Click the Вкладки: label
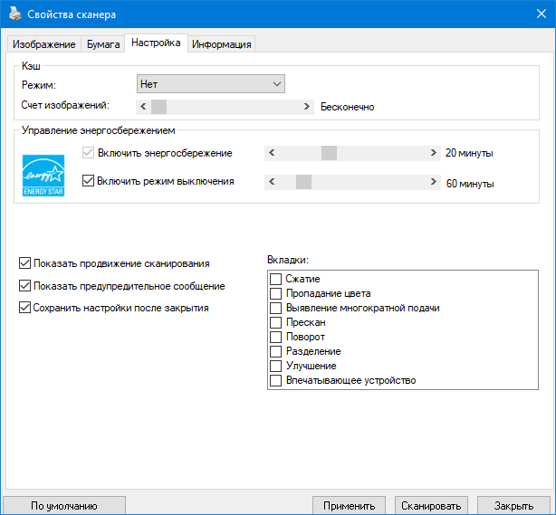 (x=288, y=260)
